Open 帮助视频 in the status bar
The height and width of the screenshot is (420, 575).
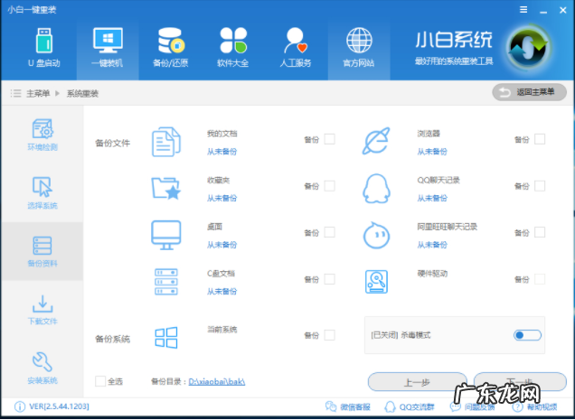tap(534, 406)
